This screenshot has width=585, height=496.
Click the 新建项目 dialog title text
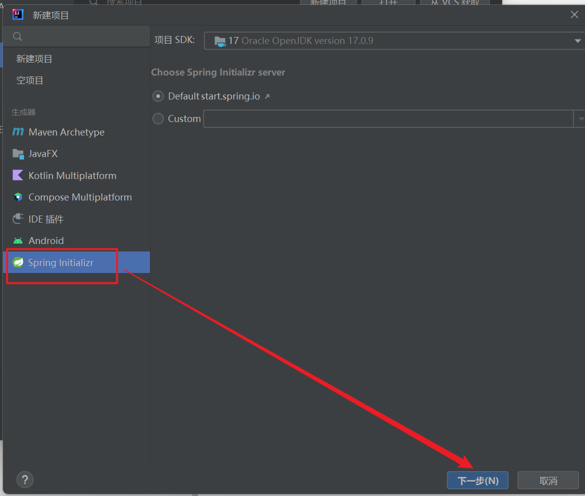(50, 15)
